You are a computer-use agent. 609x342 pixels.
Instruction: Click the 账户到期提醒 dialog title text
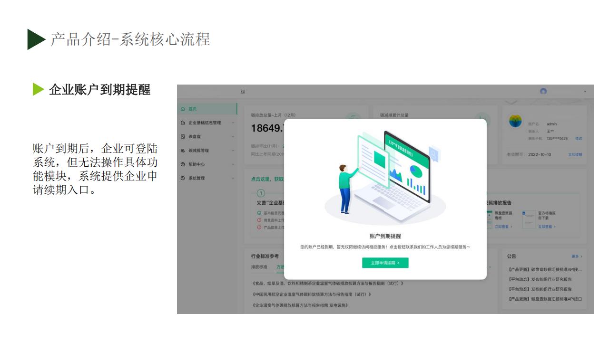(385, 236)
